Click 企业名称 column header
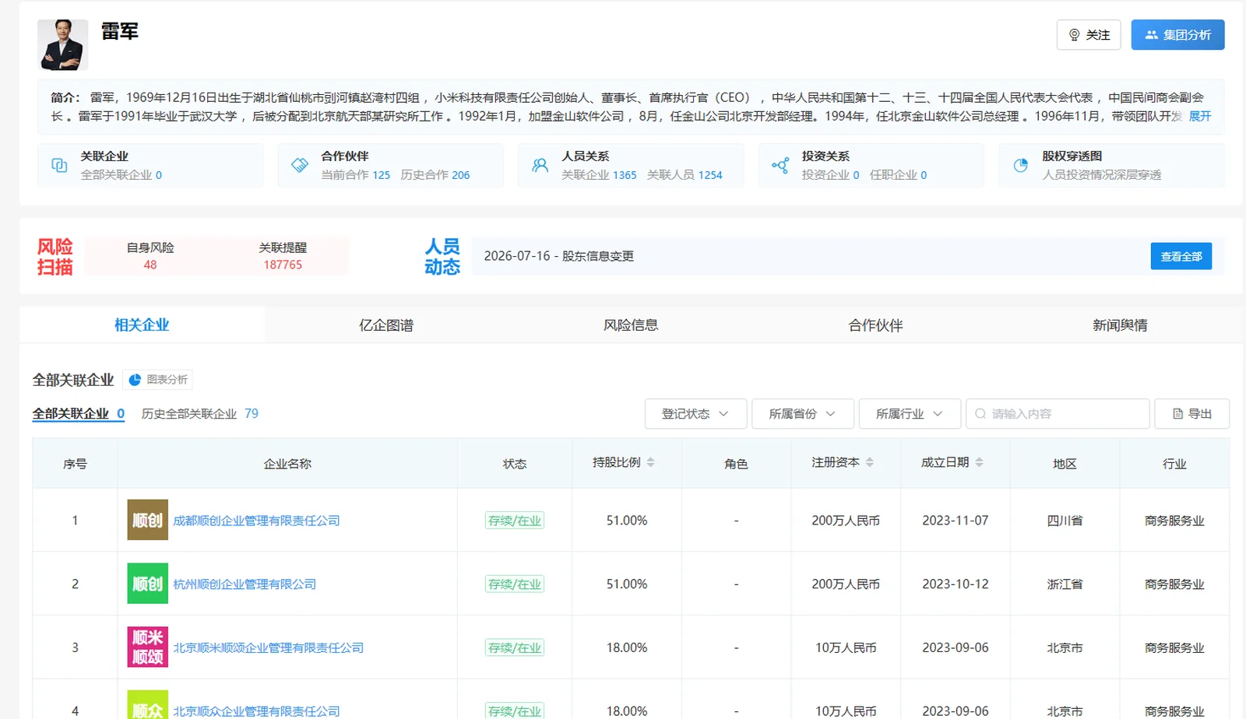1246x719 pixels. point(287,464)
